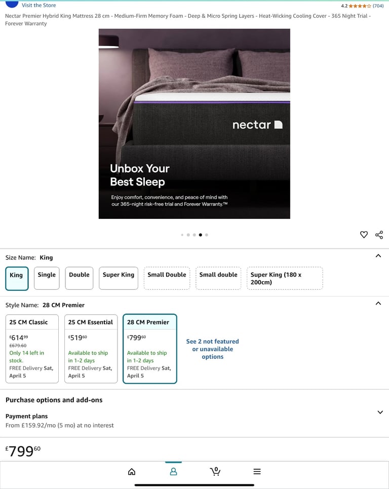The height and width of the screenshot is (489, 389).
Task: Collapse the Style Name section chevron
Action: 378,304
